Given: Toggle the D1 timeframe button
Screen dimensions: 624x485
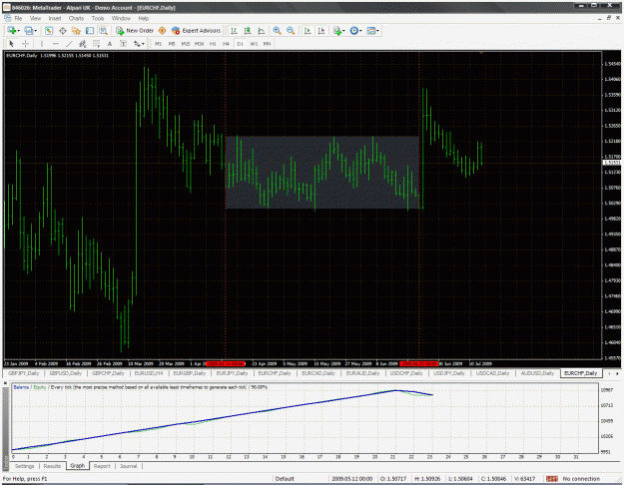Looking at the screenshot, I should (240, 44).
